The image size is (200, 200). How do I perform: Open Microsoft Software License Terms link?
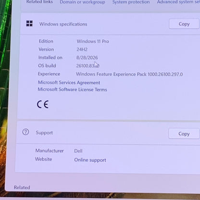72,89
